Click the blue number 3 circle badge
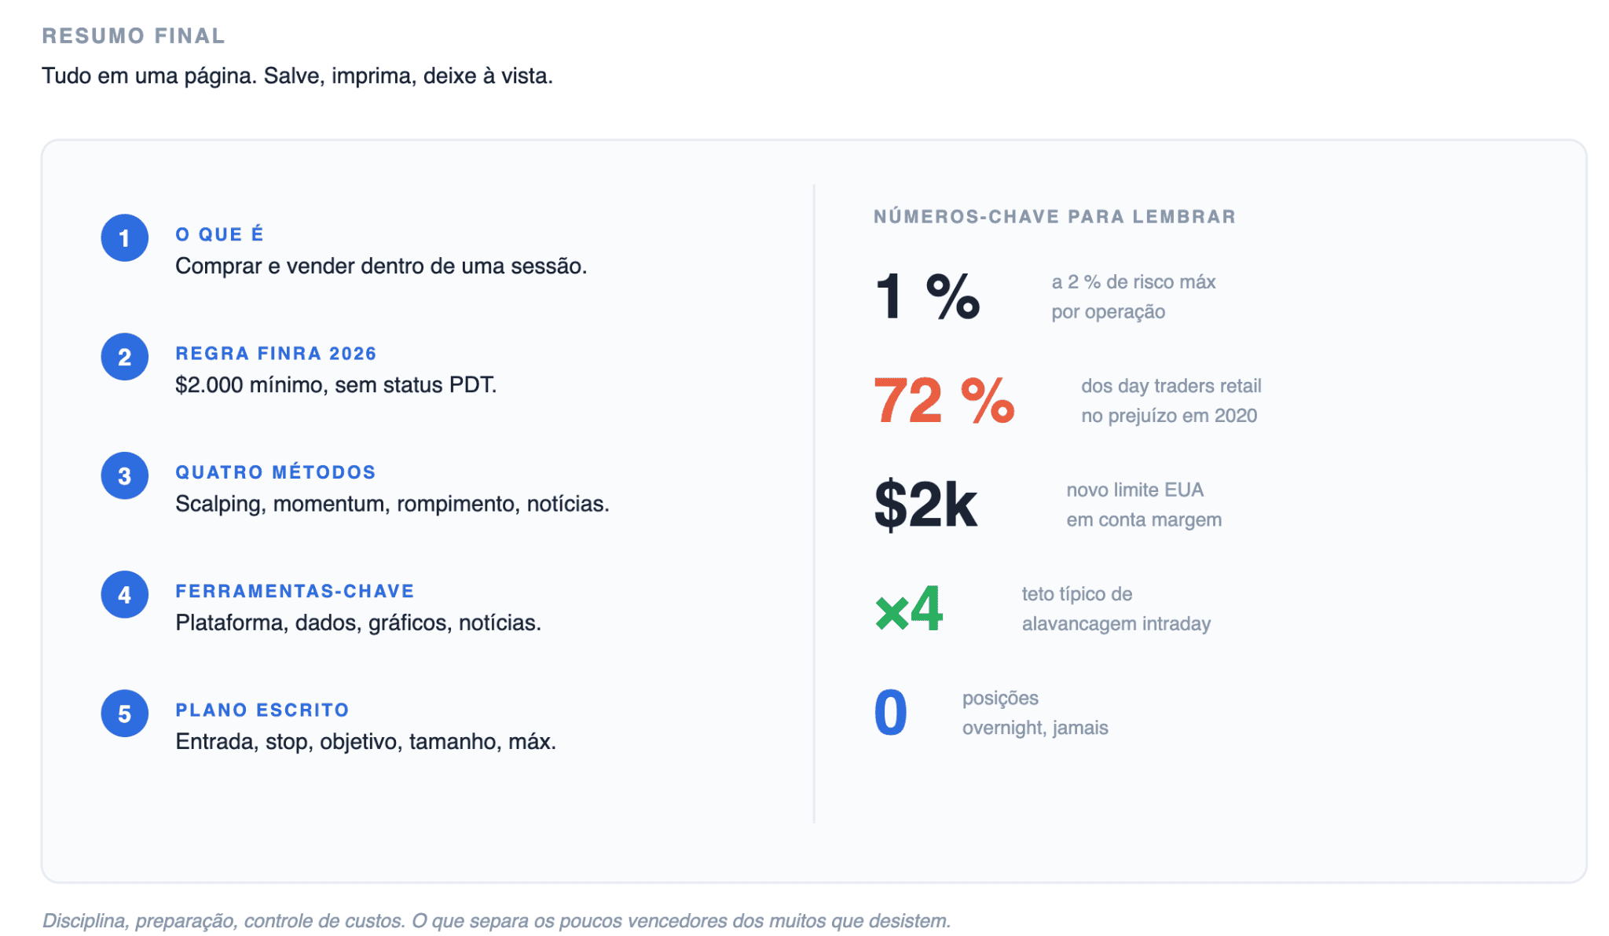 tap(124, 475)
